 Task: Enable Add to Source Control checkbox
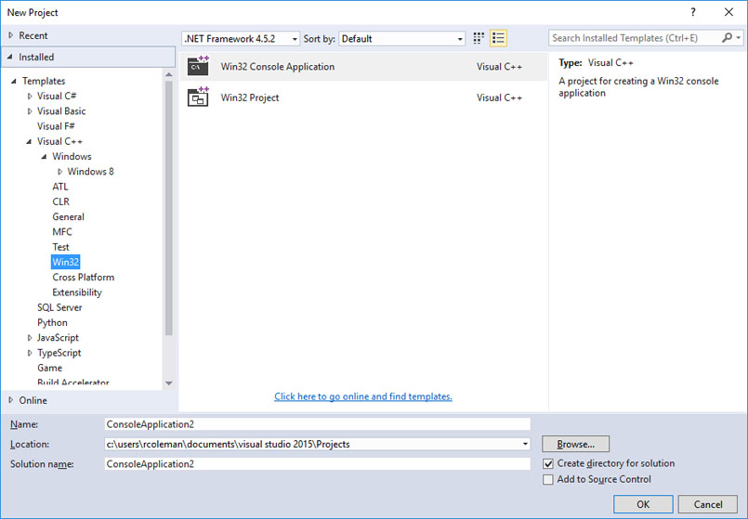click(x=548, y=479)
